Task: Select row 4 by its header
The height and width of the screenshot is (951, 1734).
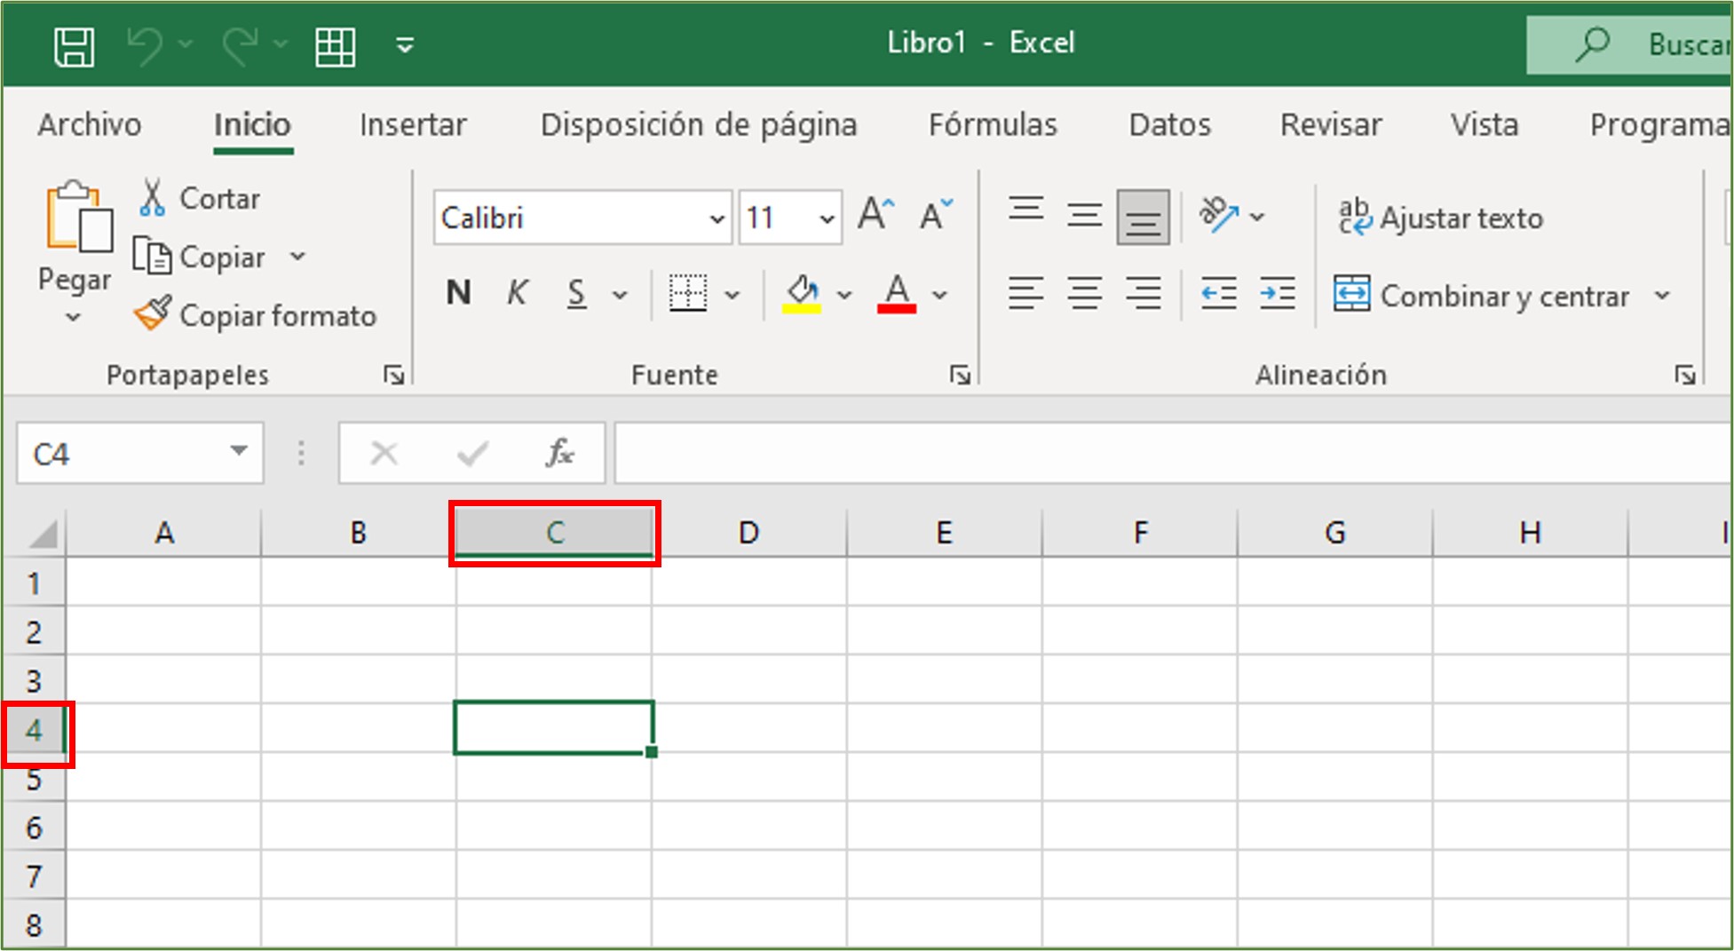Action: pos(35,730)
